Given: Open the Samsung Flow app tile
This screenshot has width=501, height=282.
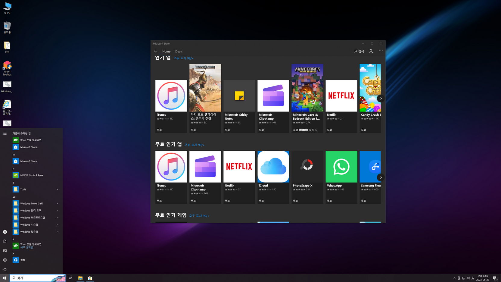Looking at the screenshot, I should [x=370, y=177].
